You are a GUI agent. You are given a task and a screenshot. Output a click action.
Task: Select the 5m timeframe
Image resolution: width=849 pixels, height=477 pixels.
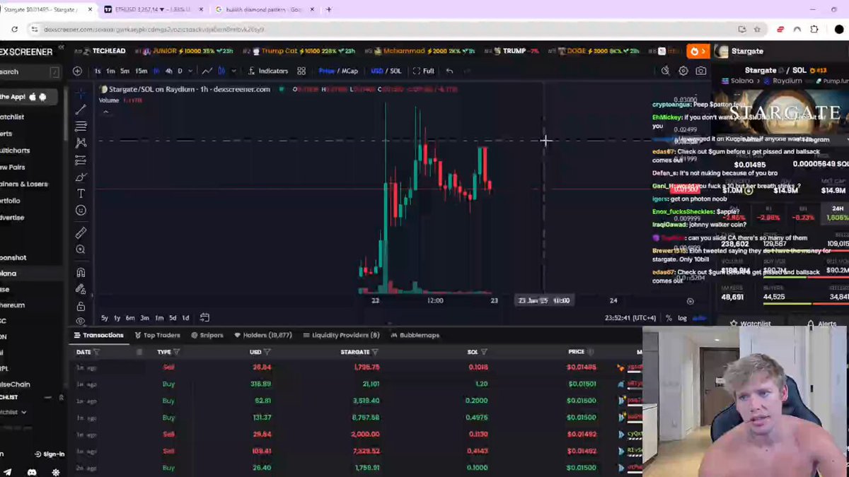(x=125, y=71)
